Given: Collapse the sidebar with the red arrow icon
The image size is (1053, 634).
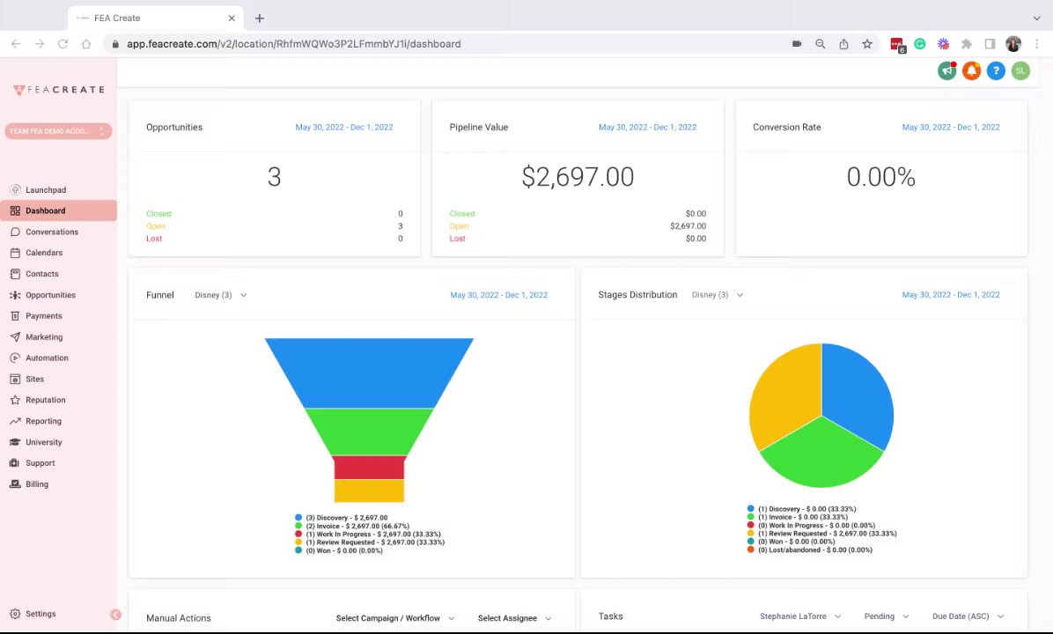Looking at the screenshot, I should click(115, 615).
